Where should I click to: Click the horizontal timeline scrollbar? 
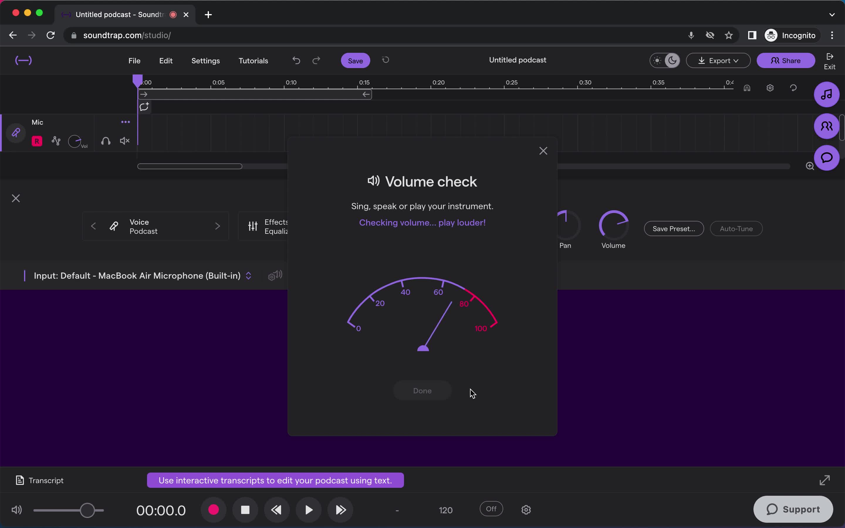click(190, 166)
